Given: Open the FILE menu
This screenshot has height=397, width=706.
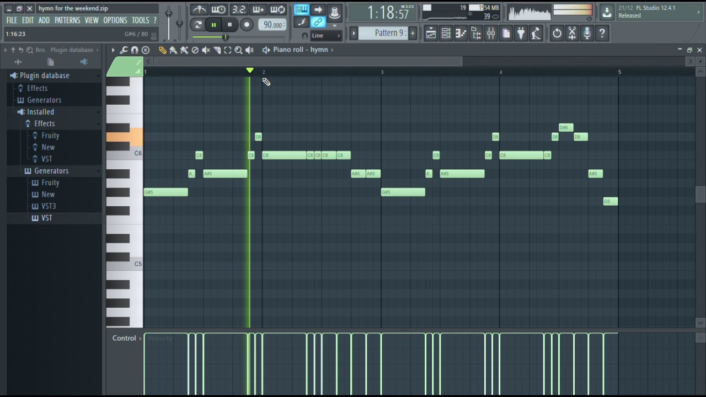Looking at the screenshot, I should click(12, 20).
